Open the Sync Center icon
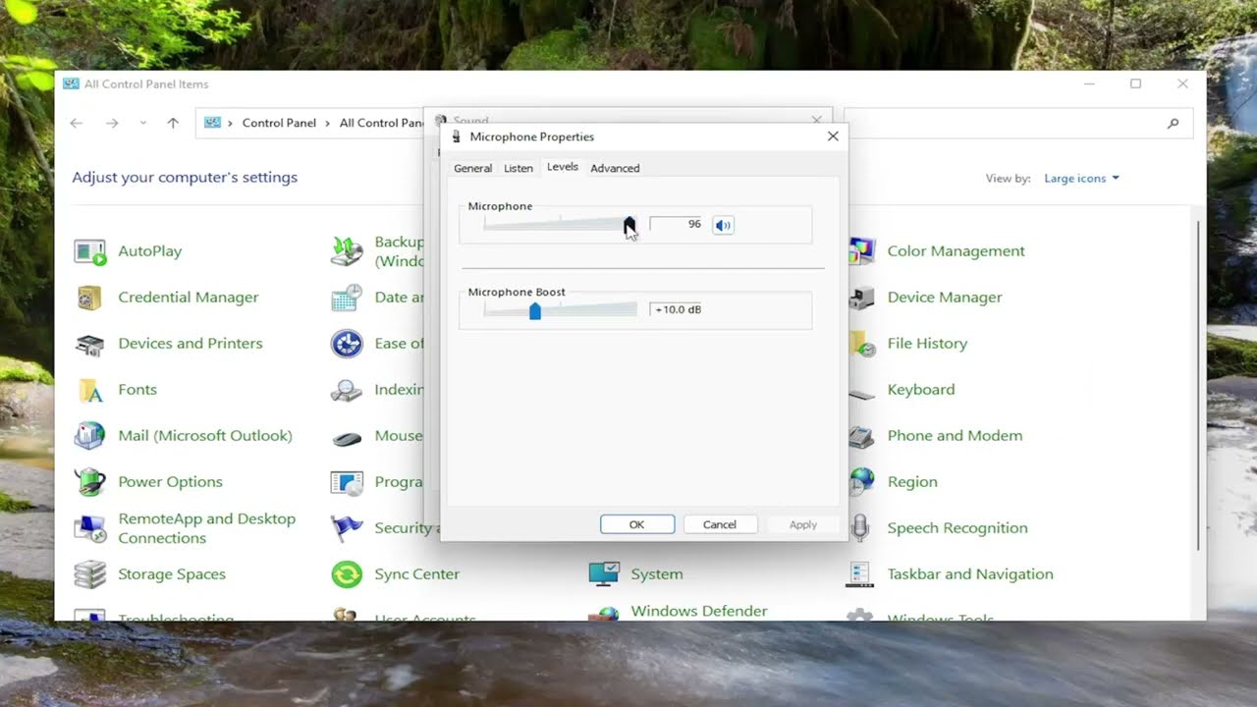Screen dimensions: 1257x707 click(x=347, y=574)
